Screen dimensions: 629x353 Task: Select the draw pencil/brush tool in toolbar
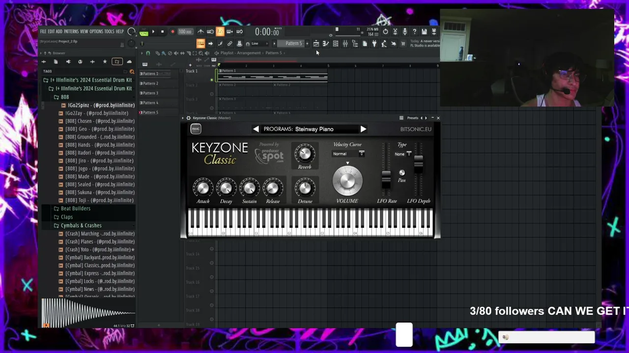coord(220,44)
